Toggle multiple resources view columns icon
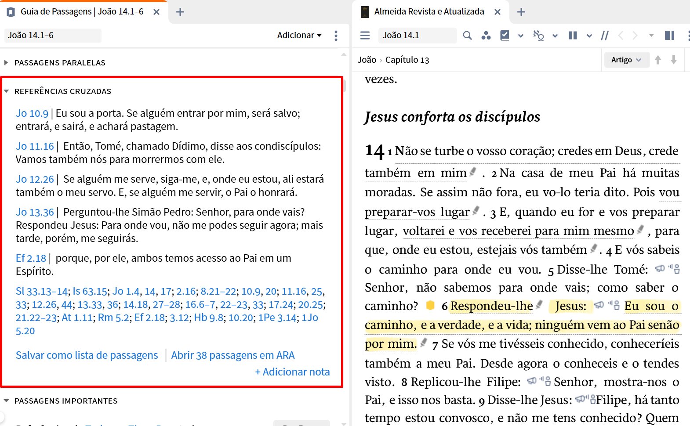The image size is (690, 426). 573,35
